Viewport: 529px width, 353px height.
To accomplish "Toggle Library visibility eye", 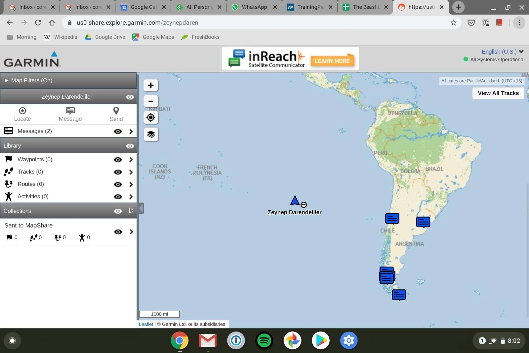I will click(130, 146).
